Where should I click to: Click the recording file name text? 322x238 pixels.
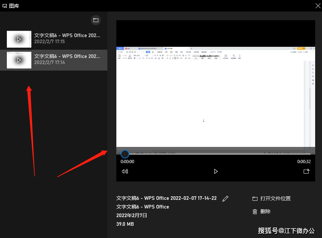click(166, 198)
